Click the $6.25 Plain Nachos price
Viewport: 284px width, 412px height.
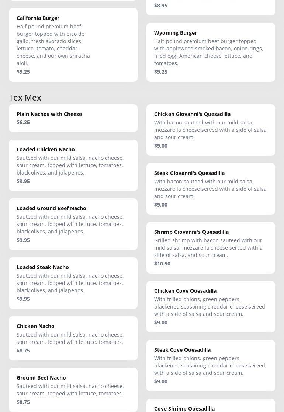23,122
